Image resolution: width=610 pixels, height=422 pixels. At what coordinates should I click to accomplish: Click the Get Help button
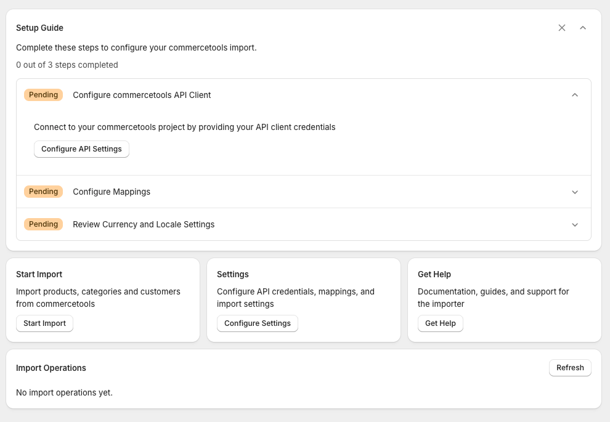point(441,323)
